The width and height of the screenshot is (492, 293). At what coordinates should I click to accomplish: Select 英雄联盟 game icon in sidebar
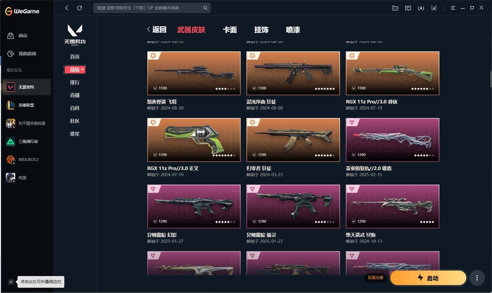pos(11,105)
